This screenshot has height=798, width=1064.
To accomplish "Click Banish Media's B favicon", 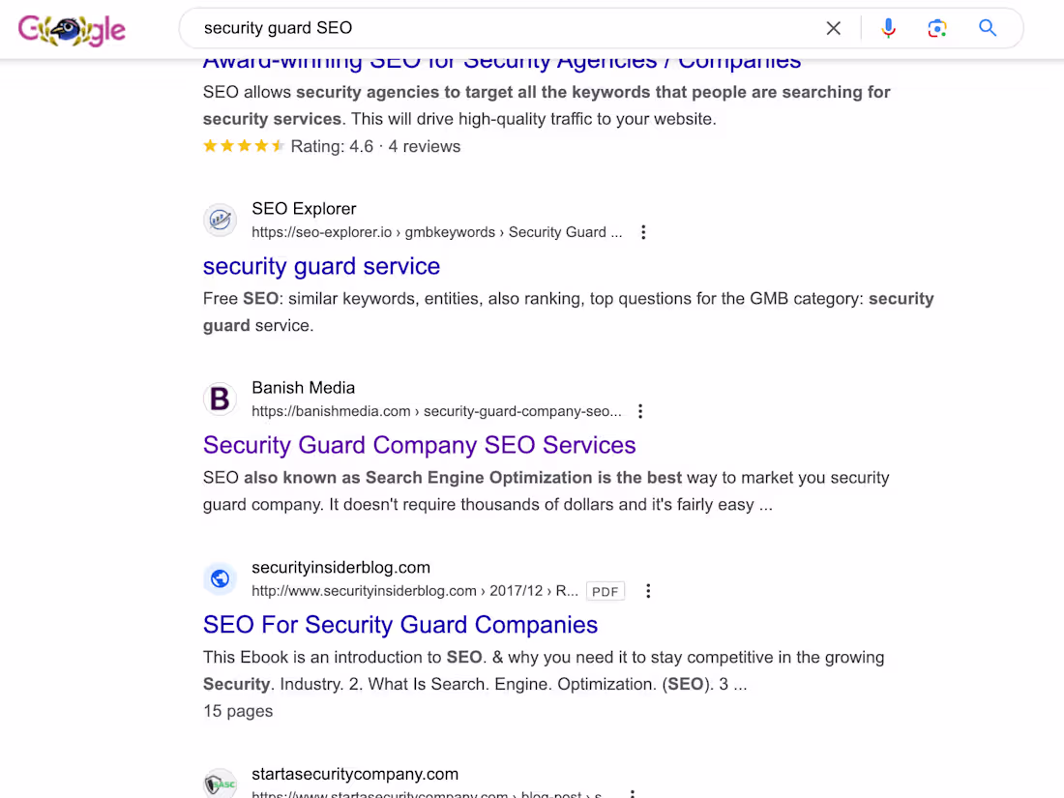I will tap(220, 399).
